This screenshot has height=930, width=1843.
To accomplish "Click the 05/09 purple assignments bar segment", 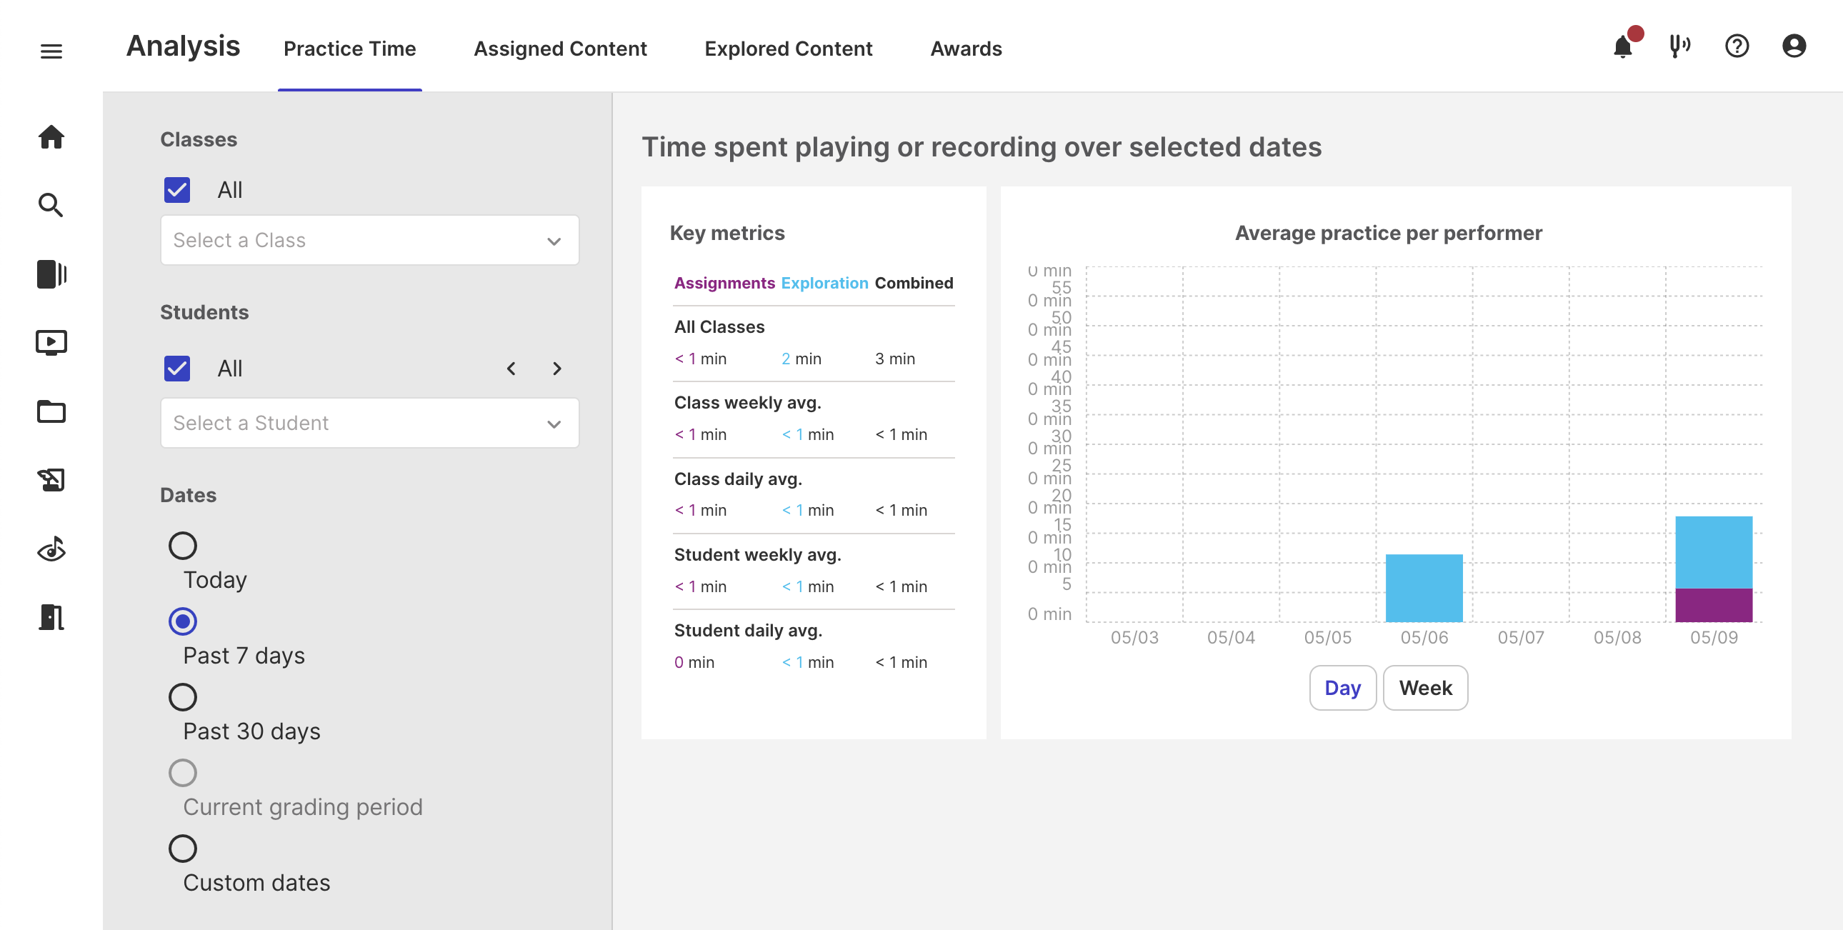I will click(x=1714, y=606).
